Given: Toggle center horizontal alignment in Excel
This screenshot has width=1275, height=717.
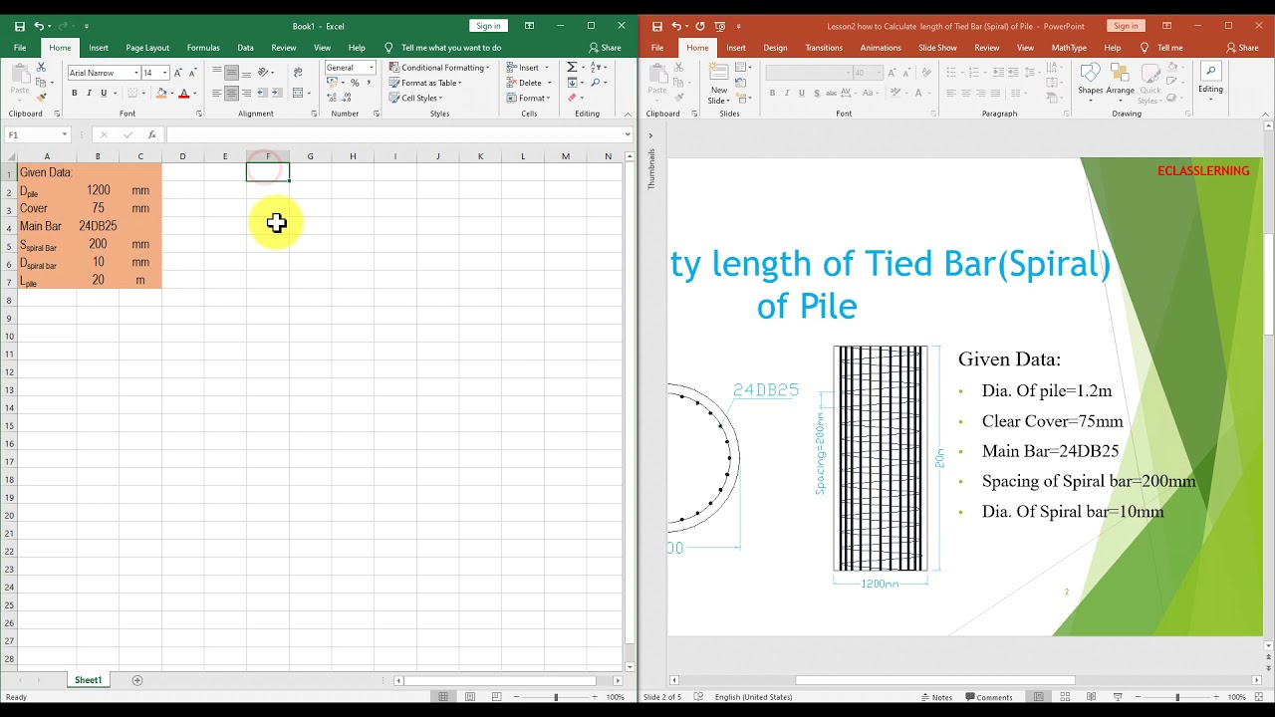Looking at the screenshot, I should pos(231,93).
